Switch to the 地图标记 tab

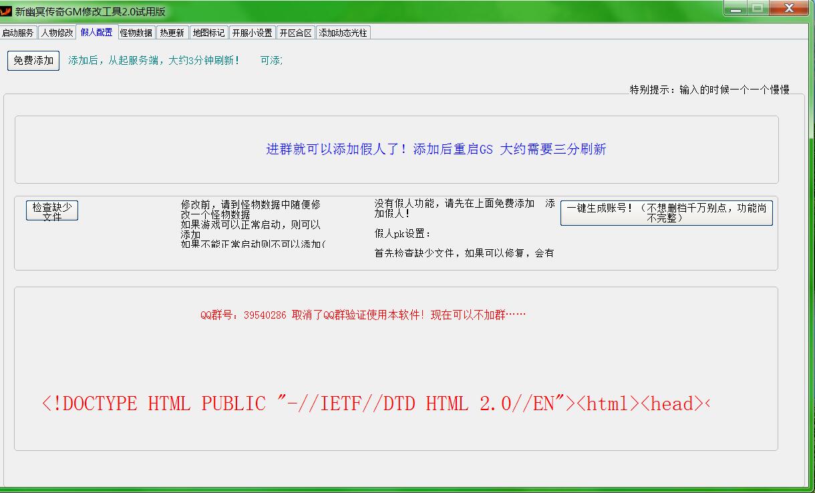click(x=208, y=33)
